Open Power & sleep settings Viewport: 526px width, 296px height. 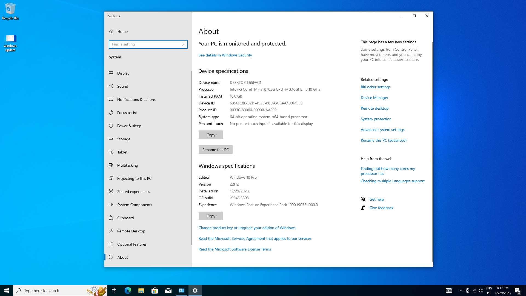pos(129,126)
